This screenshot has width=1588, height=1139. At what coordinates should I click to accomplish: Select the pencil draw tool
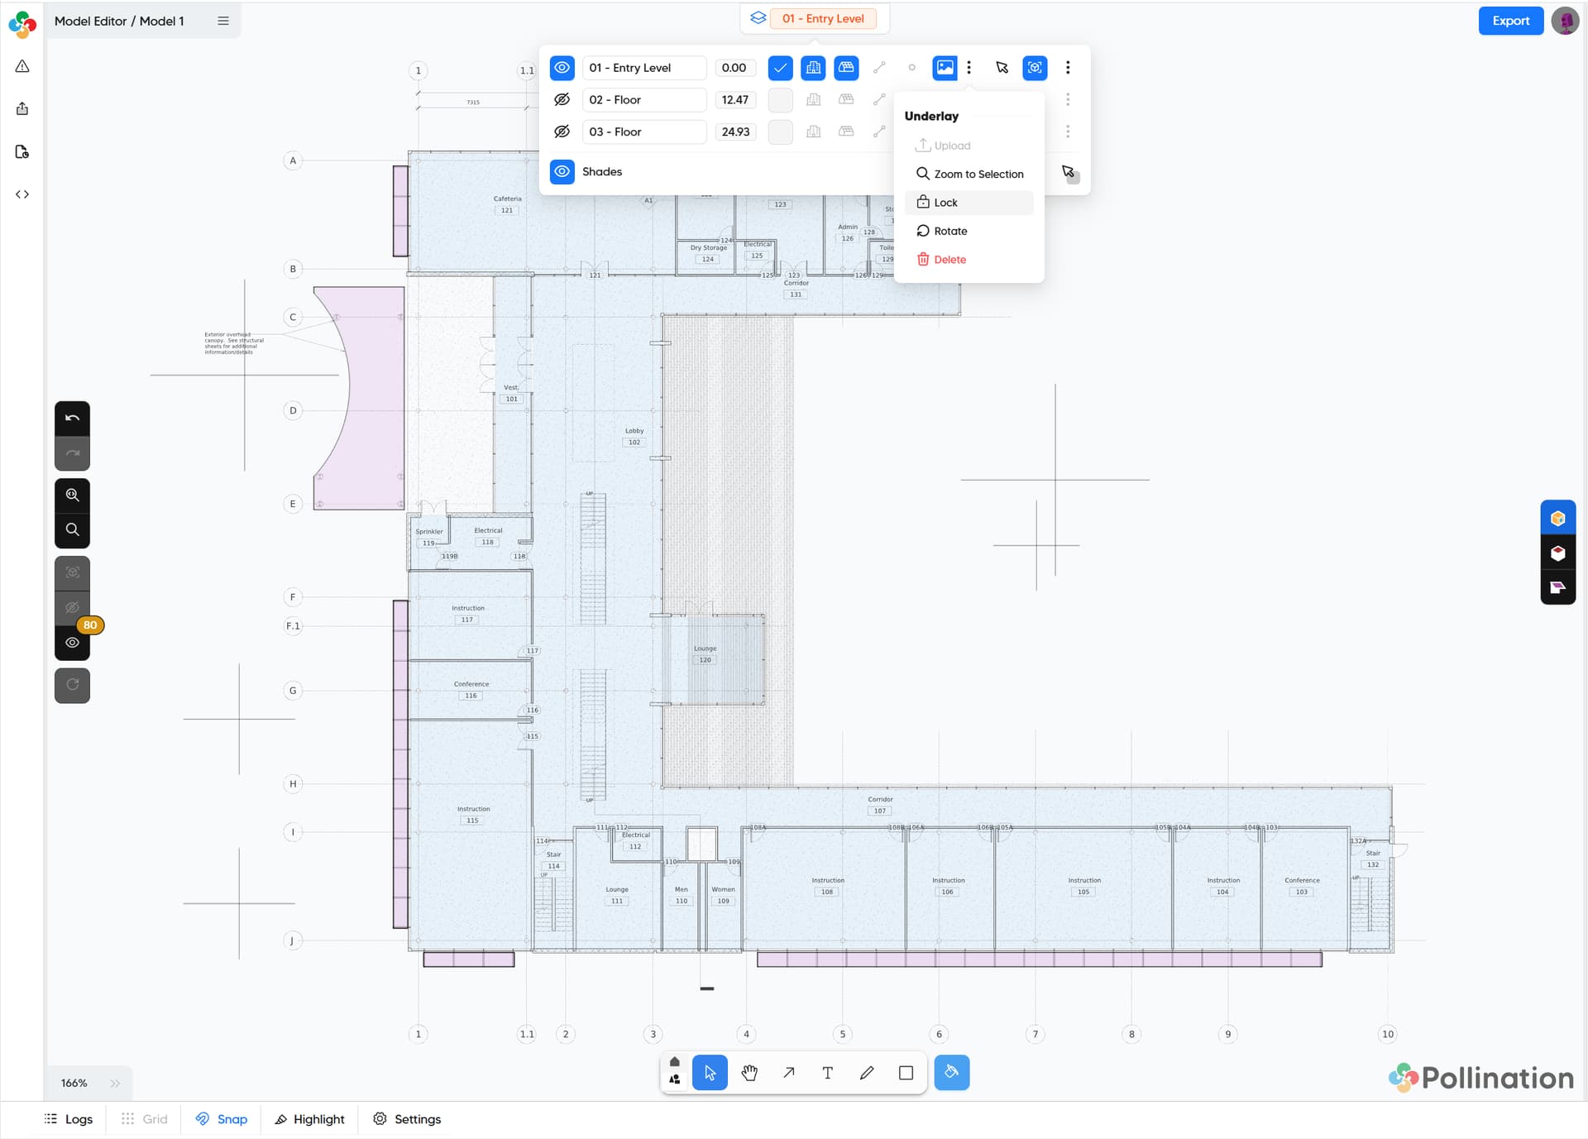867,1073
